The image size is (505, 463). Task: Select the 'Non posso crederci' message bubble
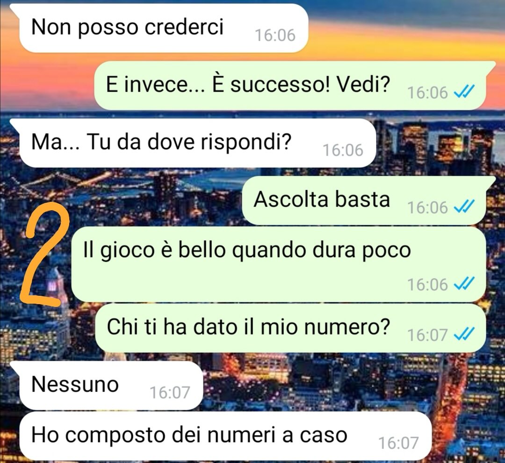click(x=164, y=28)
